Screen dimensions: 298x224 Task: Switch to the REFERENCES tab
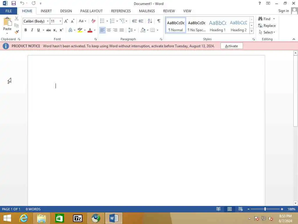(121, 11)
